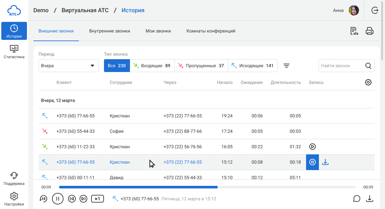This screenshot has height=209, width=385.
Task: Export call history to XLS file
Action: tap(354, 31)
